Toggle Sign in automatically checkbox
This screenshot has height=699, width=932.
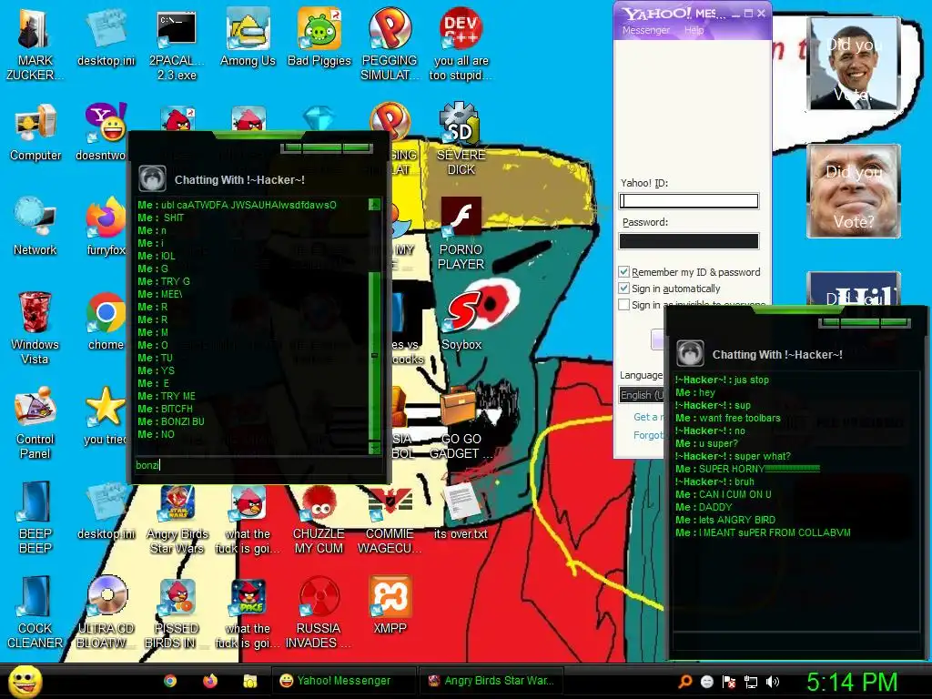click(x=623, y=289)
